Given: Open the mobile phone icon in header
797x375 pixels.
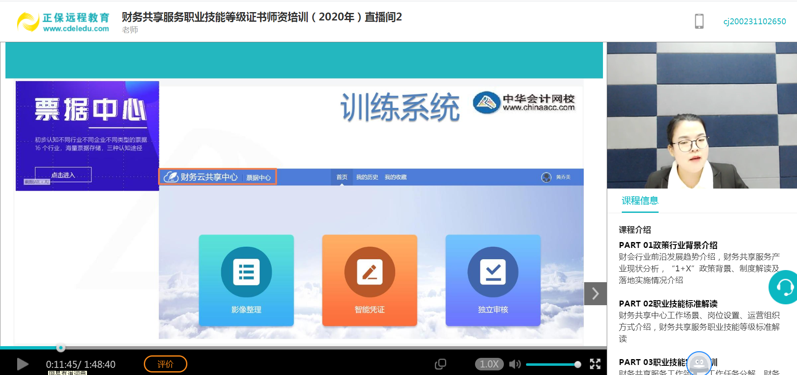Looking at the screenshot, I should pos(699,21).
